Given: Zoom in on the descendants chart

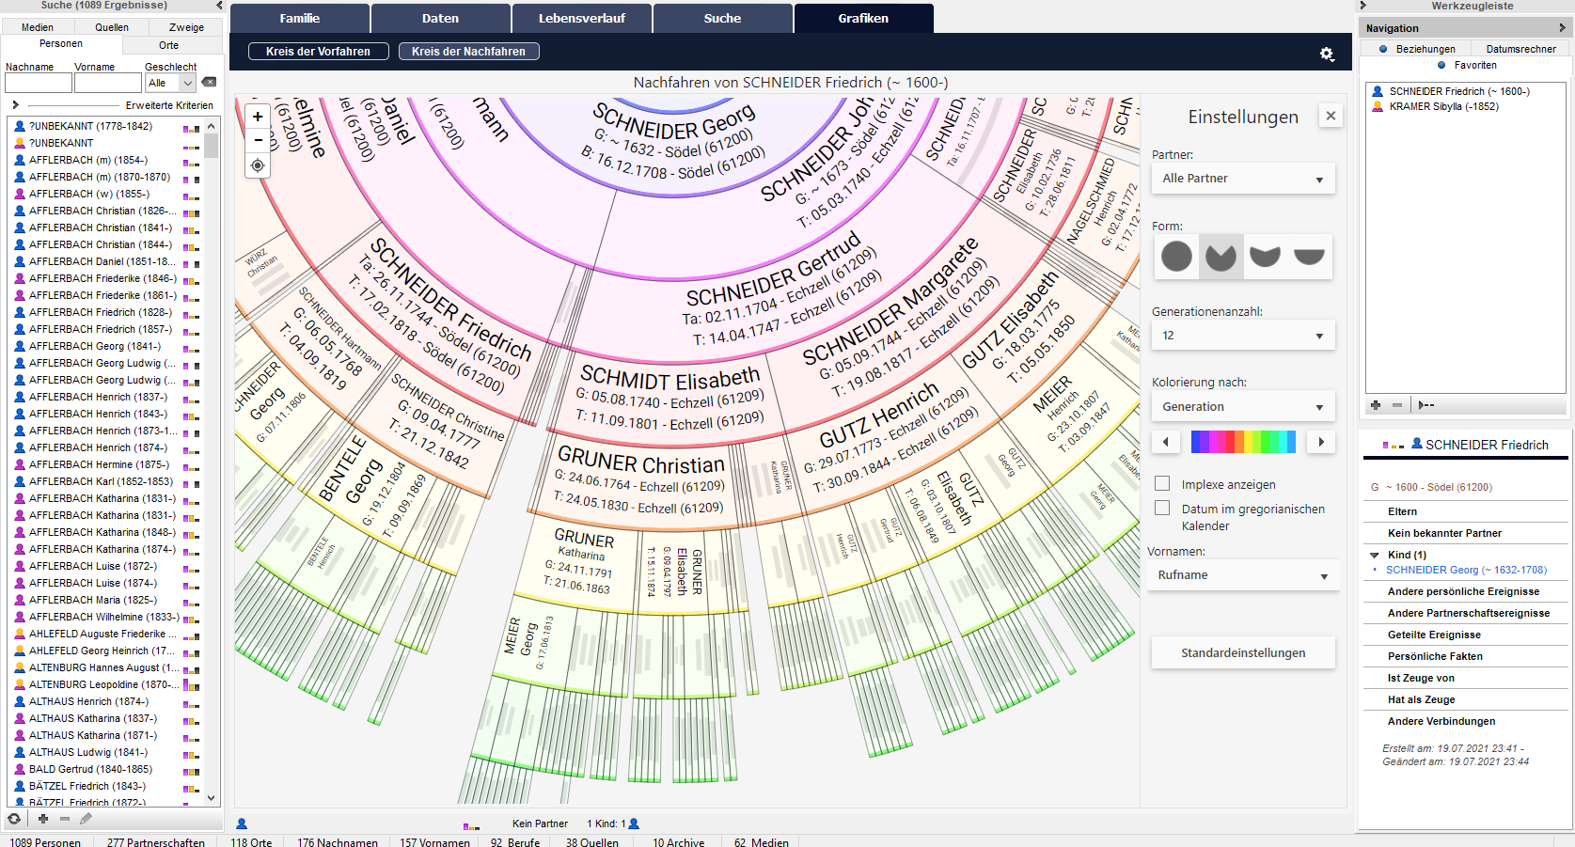Looking at the screenshot, I should click(x=258, y=117).
